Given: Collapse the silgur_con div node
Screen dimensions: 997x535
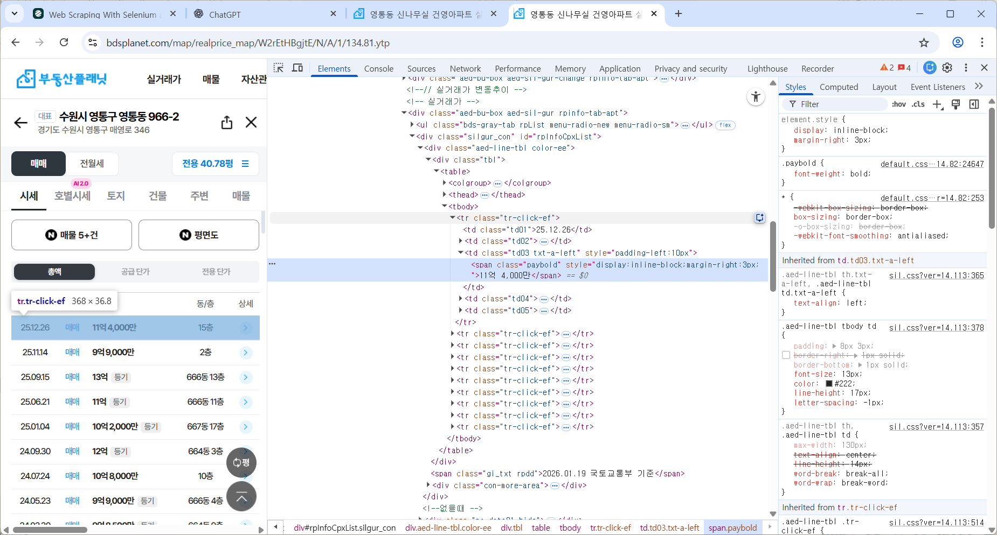Looking at the screenshot, I should (412, 136).
